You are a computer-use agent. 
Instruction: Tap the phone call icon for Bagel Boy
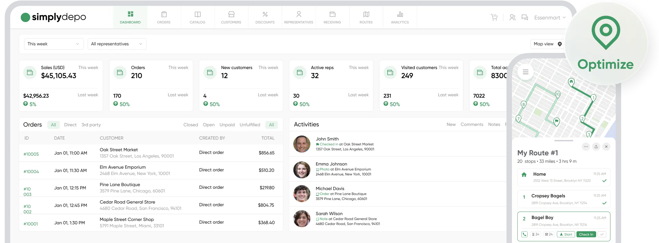click(x=524, y=234)
